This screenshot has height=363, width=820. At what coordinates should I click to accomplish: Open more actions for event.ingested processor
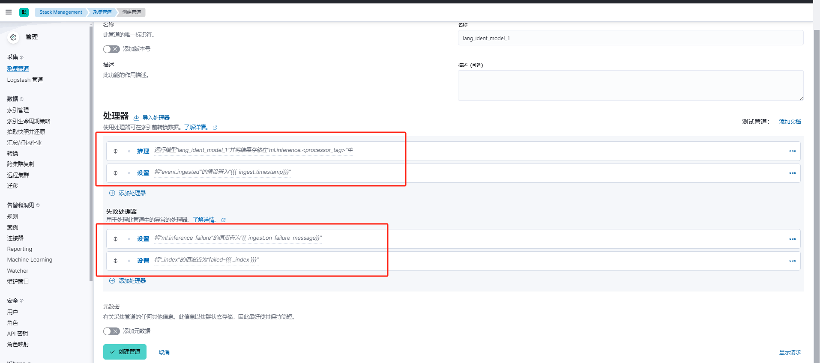click(792, 173)
